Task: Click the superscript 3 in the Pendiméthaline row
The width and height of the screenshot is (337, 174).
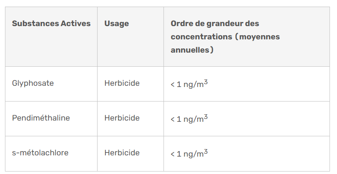Action: click(206, 117)
